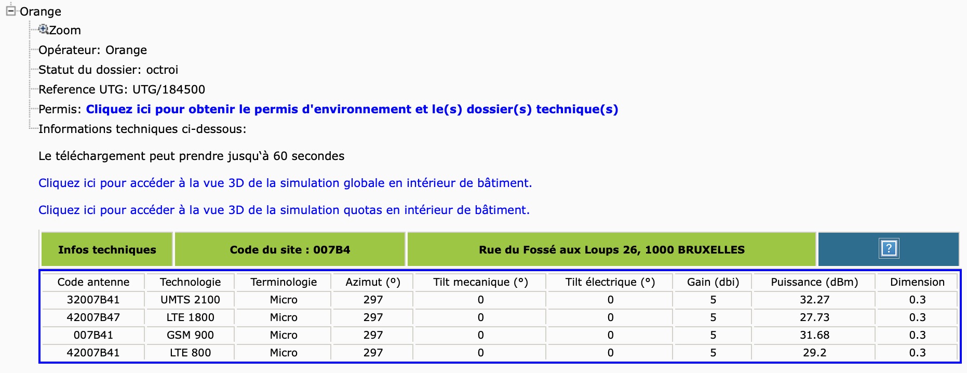Click the Tilt mecanique (°) column header
Image resolution: width=967 pixels, height=373 pixels.
coord(480,282)
